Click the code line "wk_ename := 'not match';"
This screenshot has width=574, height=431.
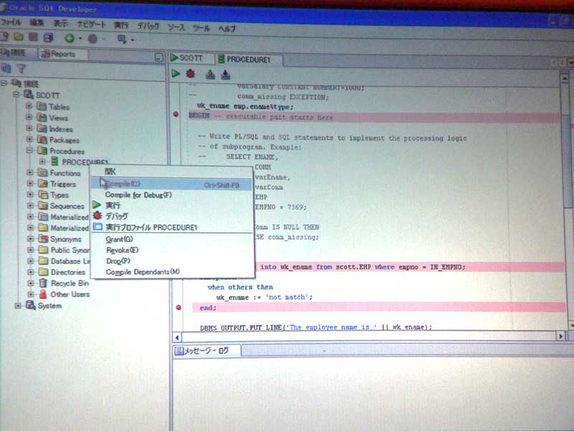pos(264,297)
